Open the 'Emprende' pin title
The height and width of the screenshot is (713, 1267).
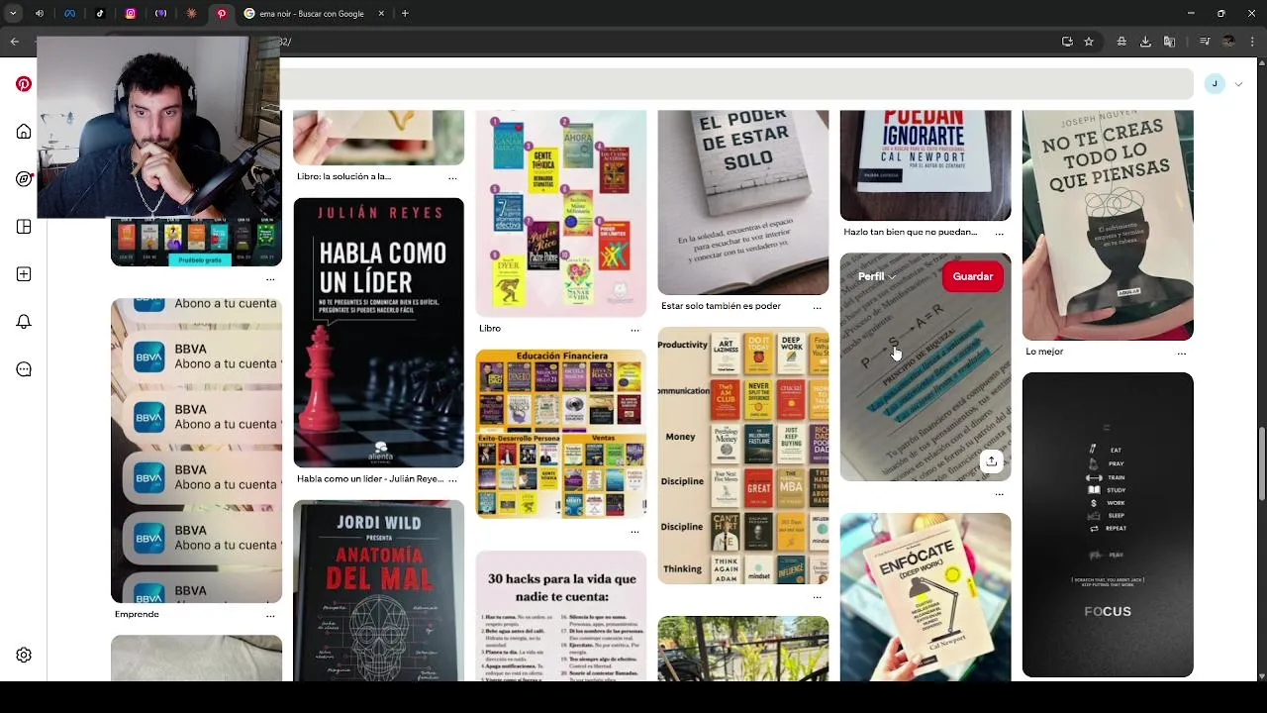click(x=137, y=615)
